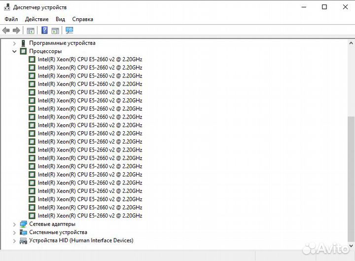Expand the Устройства HID node
Image resolution: width=355 pixels, height=261 pixels.
click(14, 241)
